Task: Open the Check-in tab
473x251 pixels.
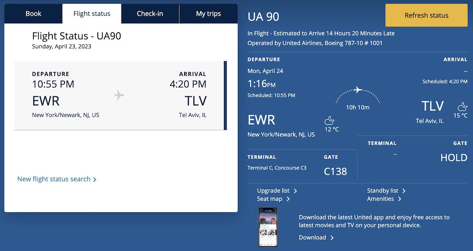Action: tap(150, 14)
